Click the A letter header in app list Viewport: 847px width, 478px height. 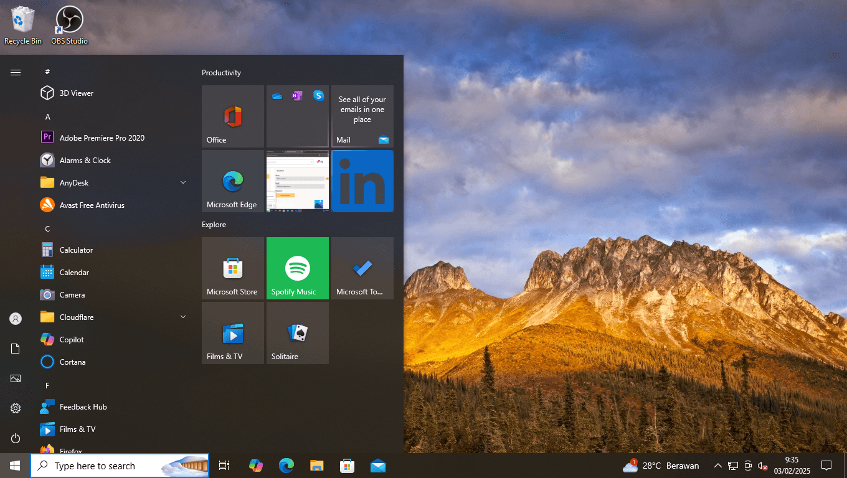point(47,117)
